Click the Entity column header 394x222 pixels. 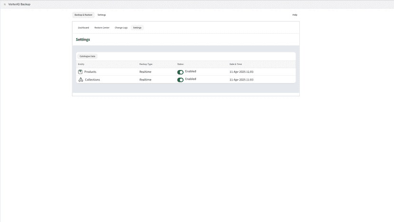tap(81, 64)
